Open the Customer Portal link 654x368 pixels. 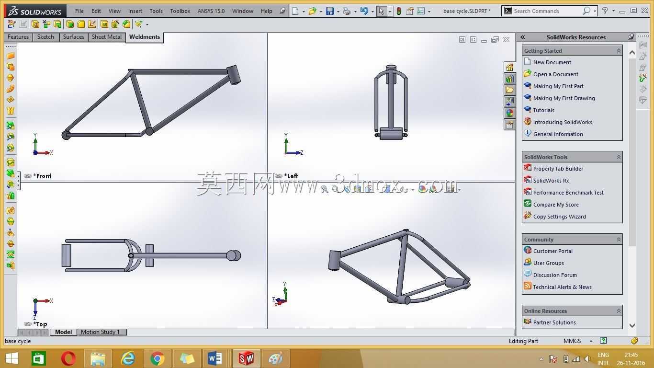point(553,251)
